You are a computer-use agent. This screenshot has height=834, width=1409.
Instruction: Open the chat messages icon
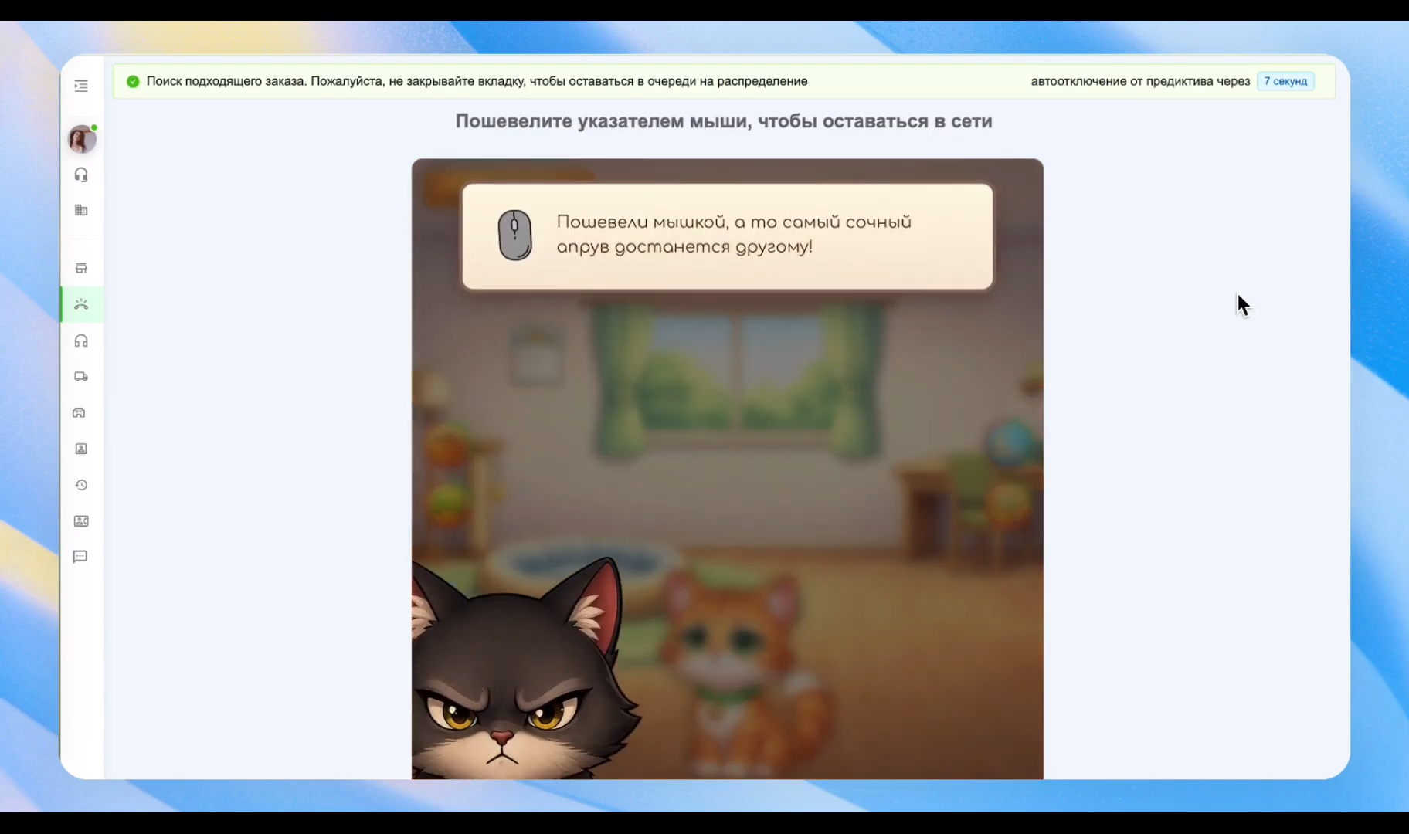[x=80, y=557]
